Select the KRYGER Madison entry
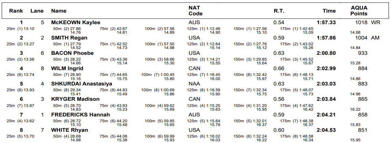 75,99
